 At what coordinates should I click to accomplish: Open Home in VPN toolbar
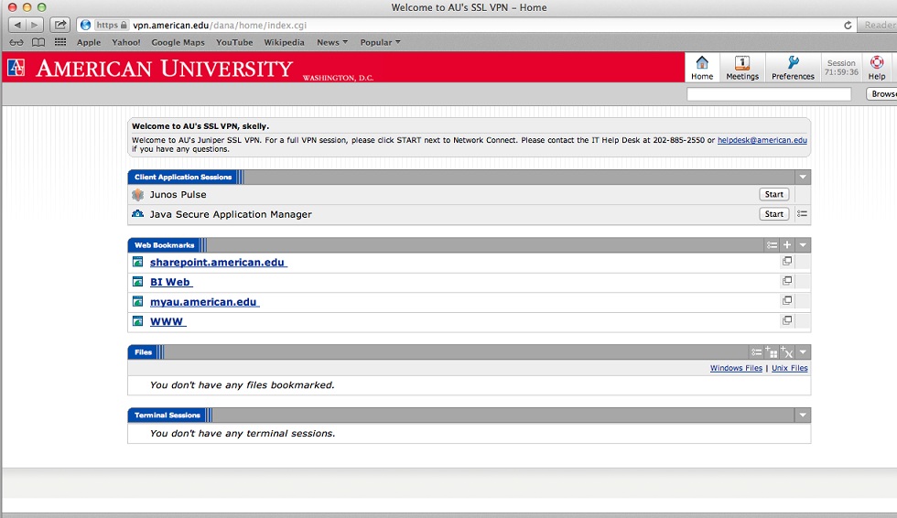(702, 68)
